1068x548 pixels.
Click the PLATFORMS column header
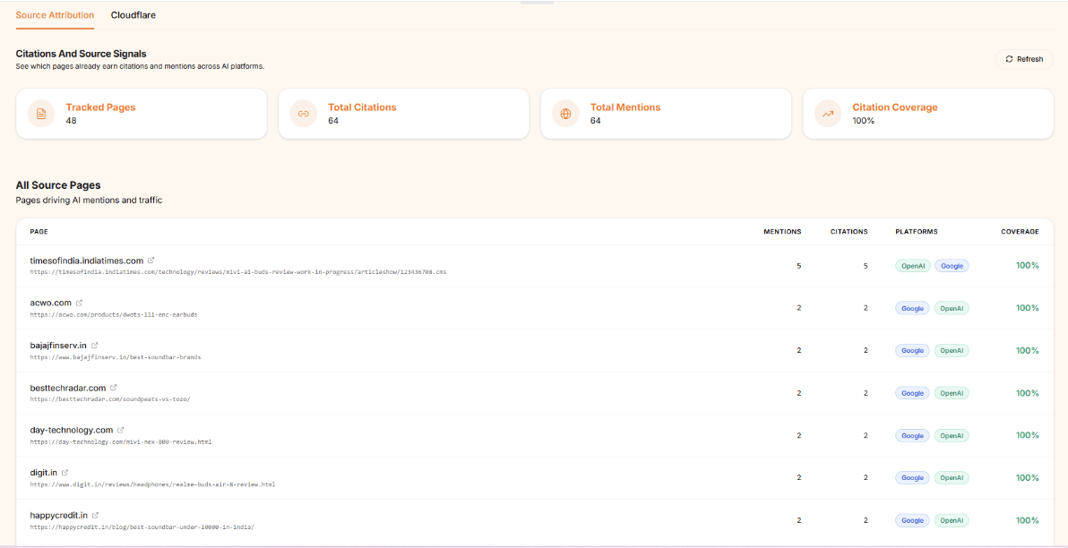pos(916,231)
